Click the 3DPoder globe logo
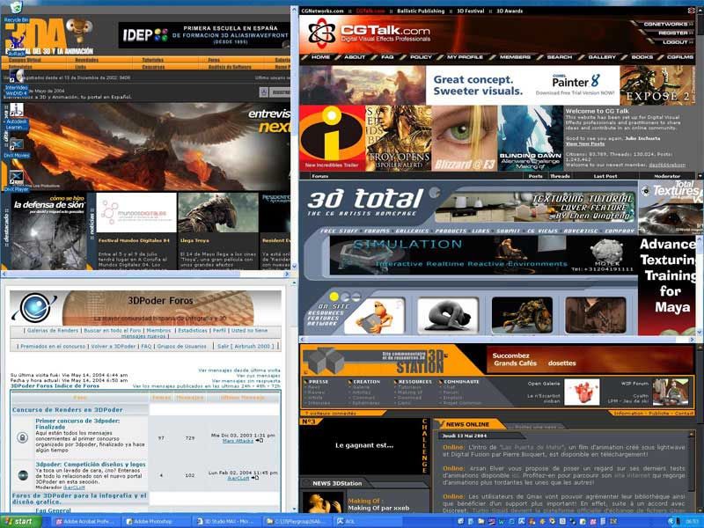Image resolution: width=704 pixels, height=528 pixels. [x=34, y=307]
